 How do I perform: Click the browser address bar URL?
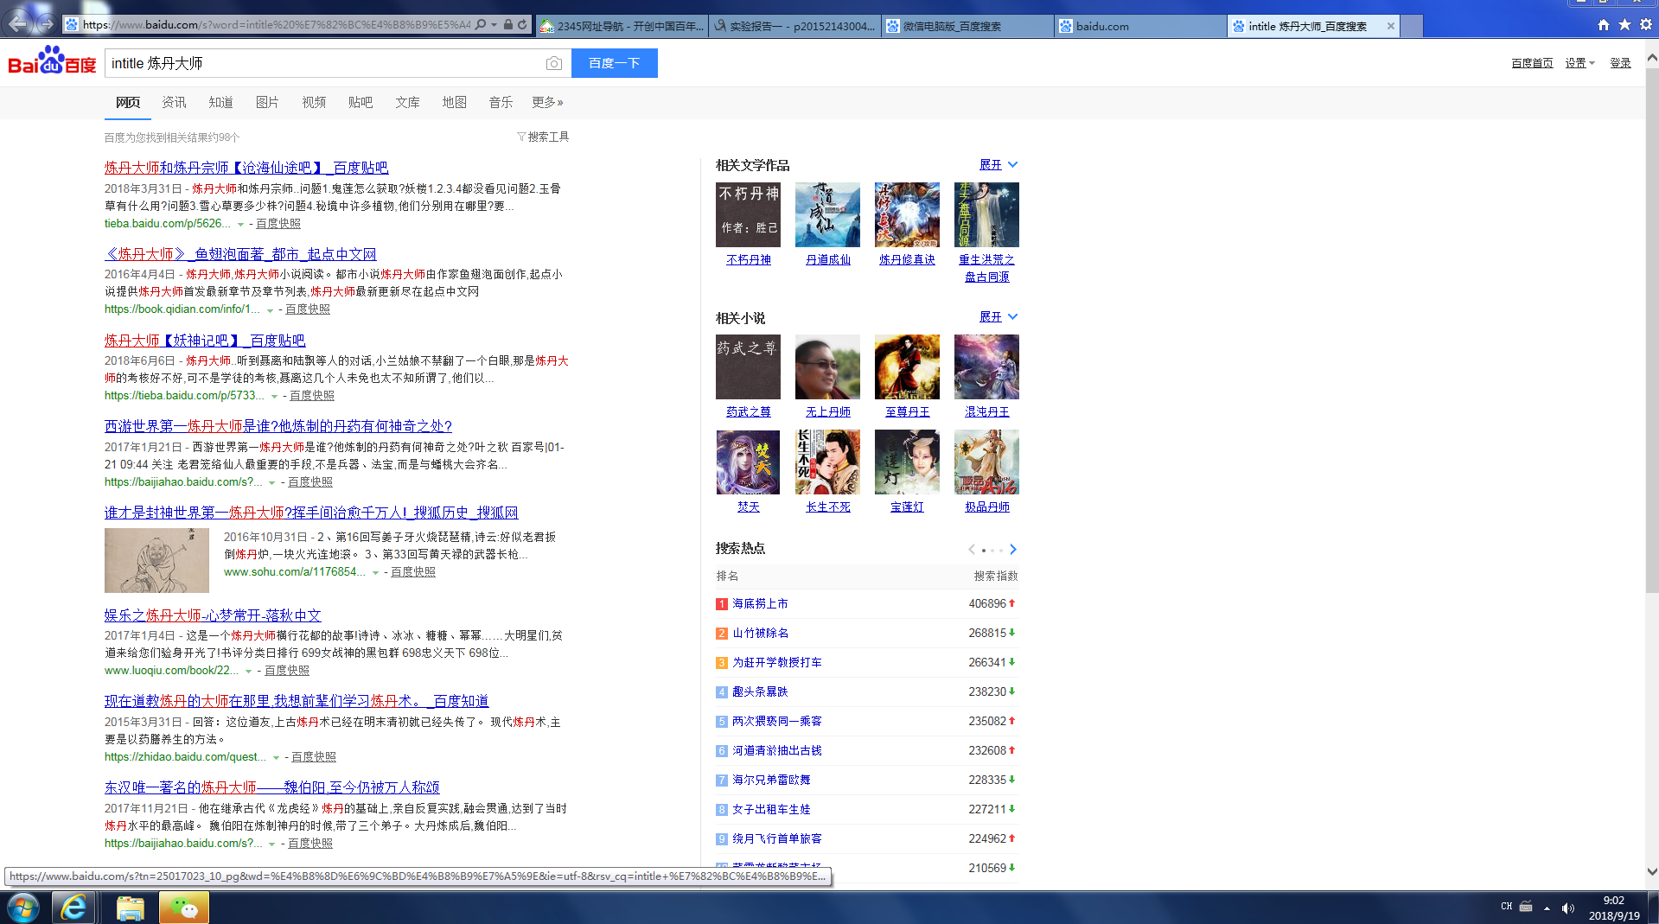click(x=276, y=25)
